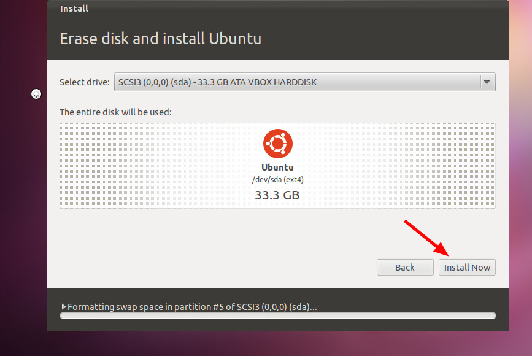
Task: Click the "Formatting swap space in partition #5" status text
Action: 192,306
